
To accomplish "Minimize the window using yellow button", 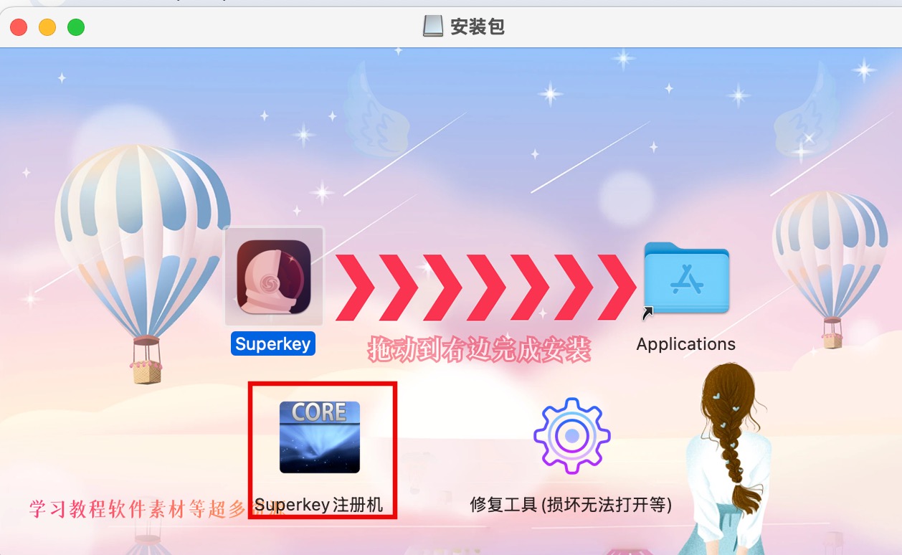I will [47, 27].
